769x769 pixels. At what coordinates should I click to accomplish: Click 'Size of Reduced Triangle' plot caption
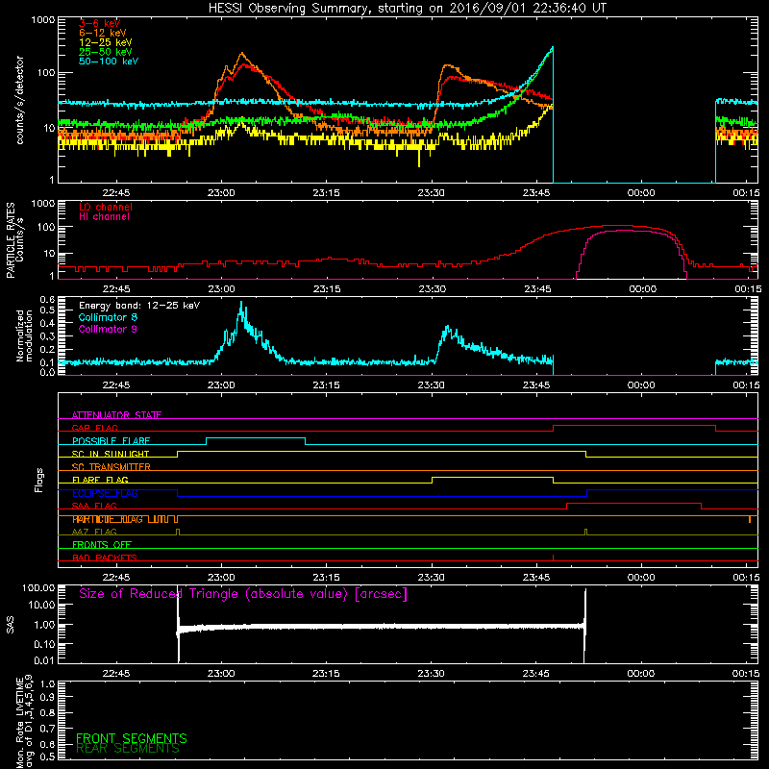pyautogui.click(x=243, y=593)
